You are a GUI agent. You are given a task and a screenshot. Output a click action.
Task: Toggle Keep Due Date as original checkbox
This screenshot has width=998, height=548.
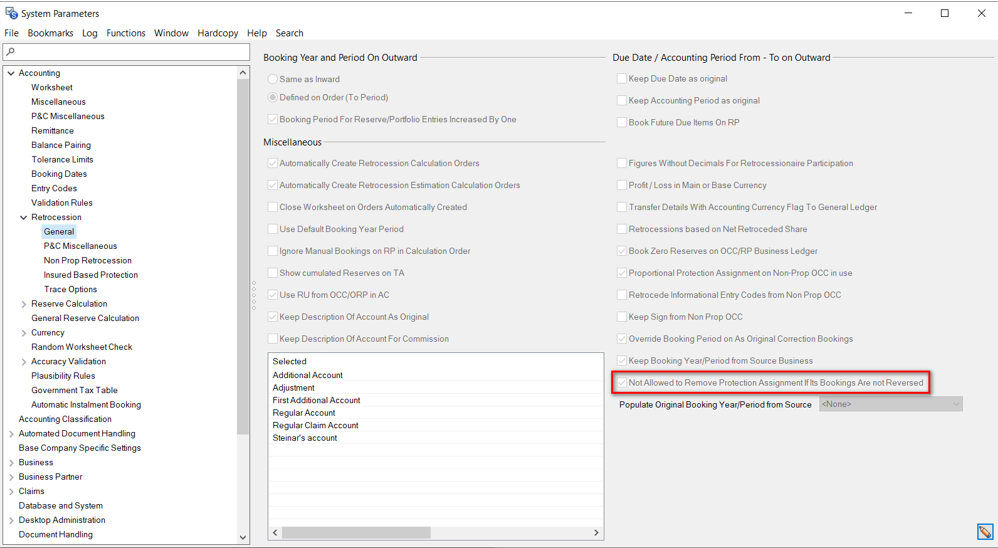(x=622, y=79)
